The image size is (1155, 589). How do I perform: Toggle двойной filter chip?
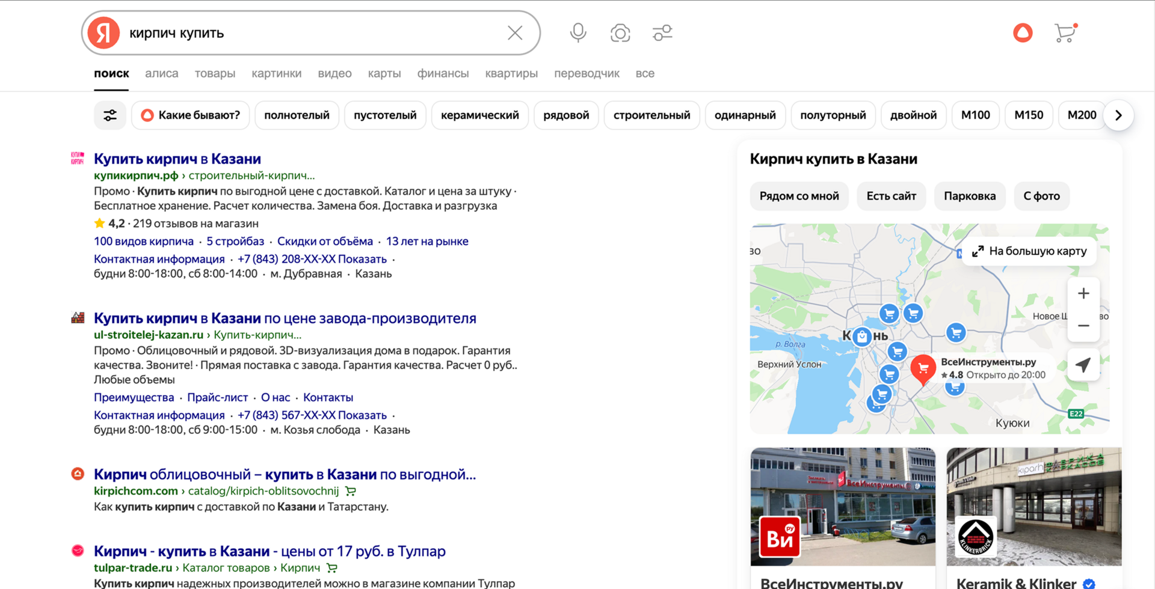click(x=913, y=115)
